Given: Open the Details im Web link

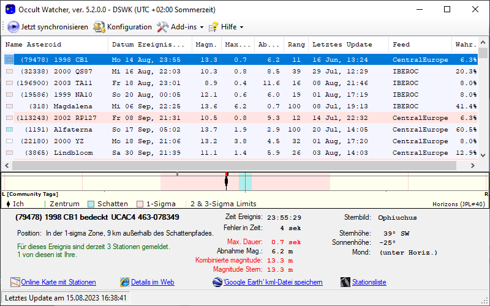Looking at the screenshot, I should (x=153, y=282).
